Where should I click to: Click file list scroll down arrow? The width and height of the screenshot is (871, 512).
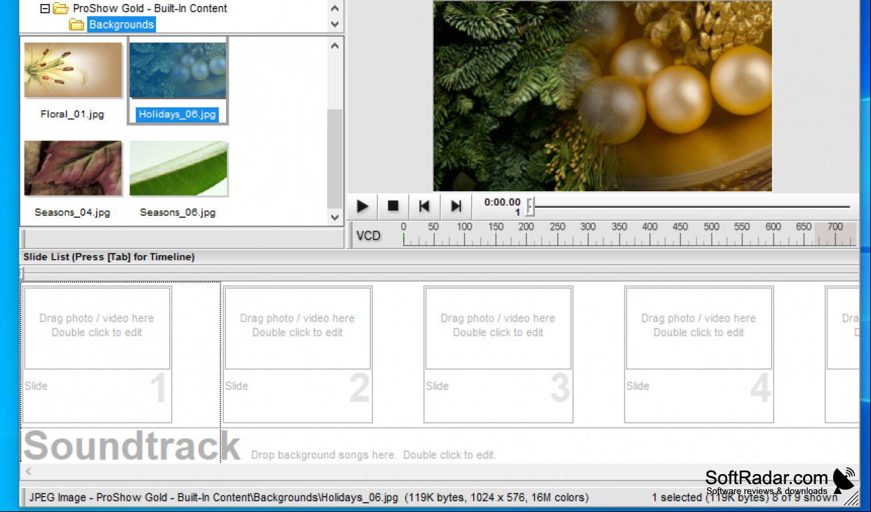coord(335,217)
